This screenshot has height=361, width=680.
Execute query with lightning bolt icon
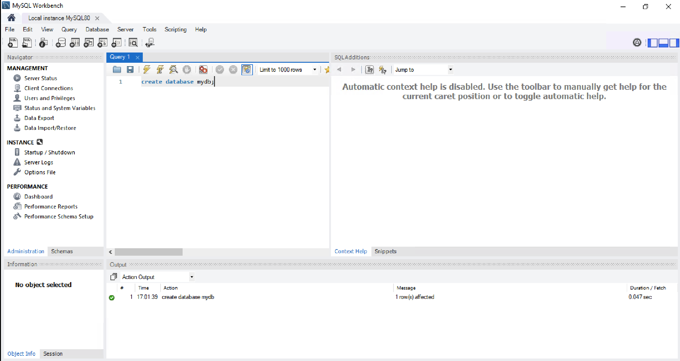tap(147, 70)
